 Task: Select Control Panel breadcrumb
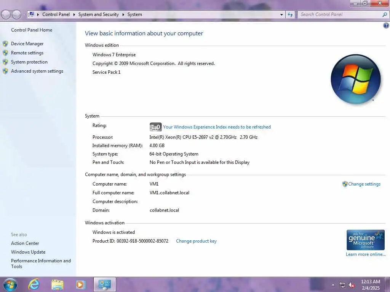pyautogui.click(x=56, y=14)
